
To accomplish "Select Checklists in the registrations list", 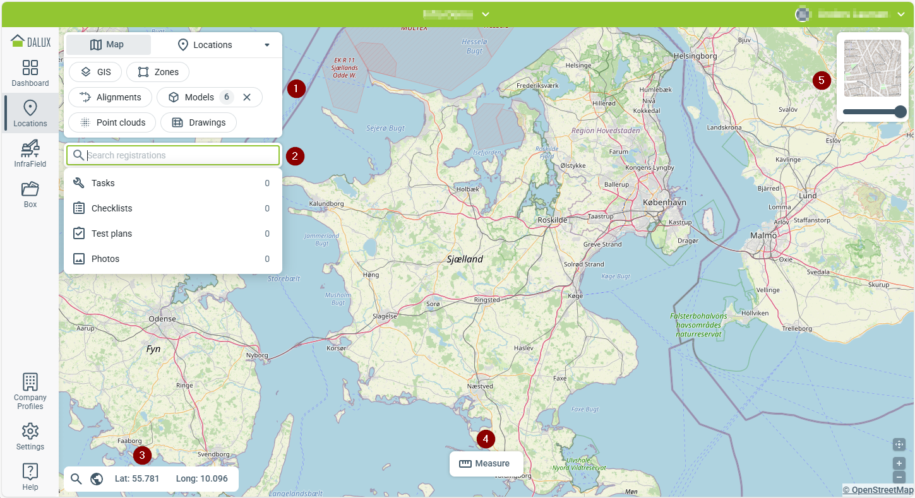I will coord(112,208).
